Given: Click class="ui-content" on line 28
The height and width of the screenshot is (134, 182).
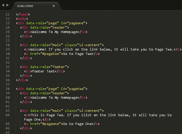Looking at the screenshot, I should click(83, 45).
